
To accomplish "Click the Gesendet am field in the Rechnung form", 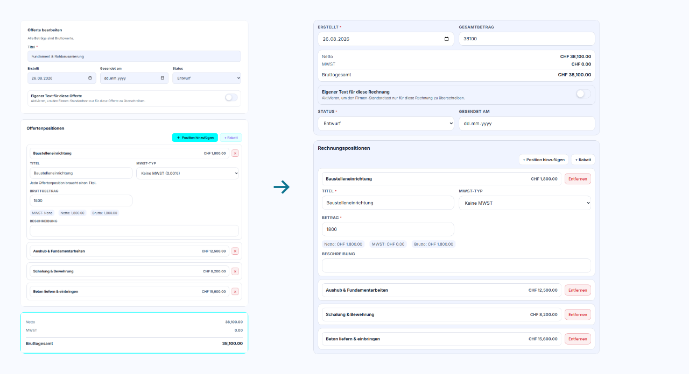I will (x=527, y=124).
